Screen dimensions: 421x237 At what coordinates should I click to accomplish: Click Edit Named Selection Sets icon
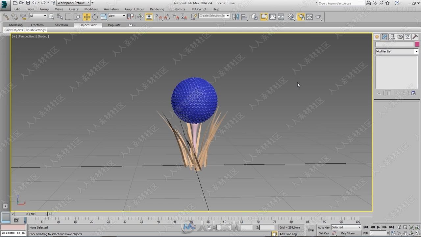click(194, 16)
